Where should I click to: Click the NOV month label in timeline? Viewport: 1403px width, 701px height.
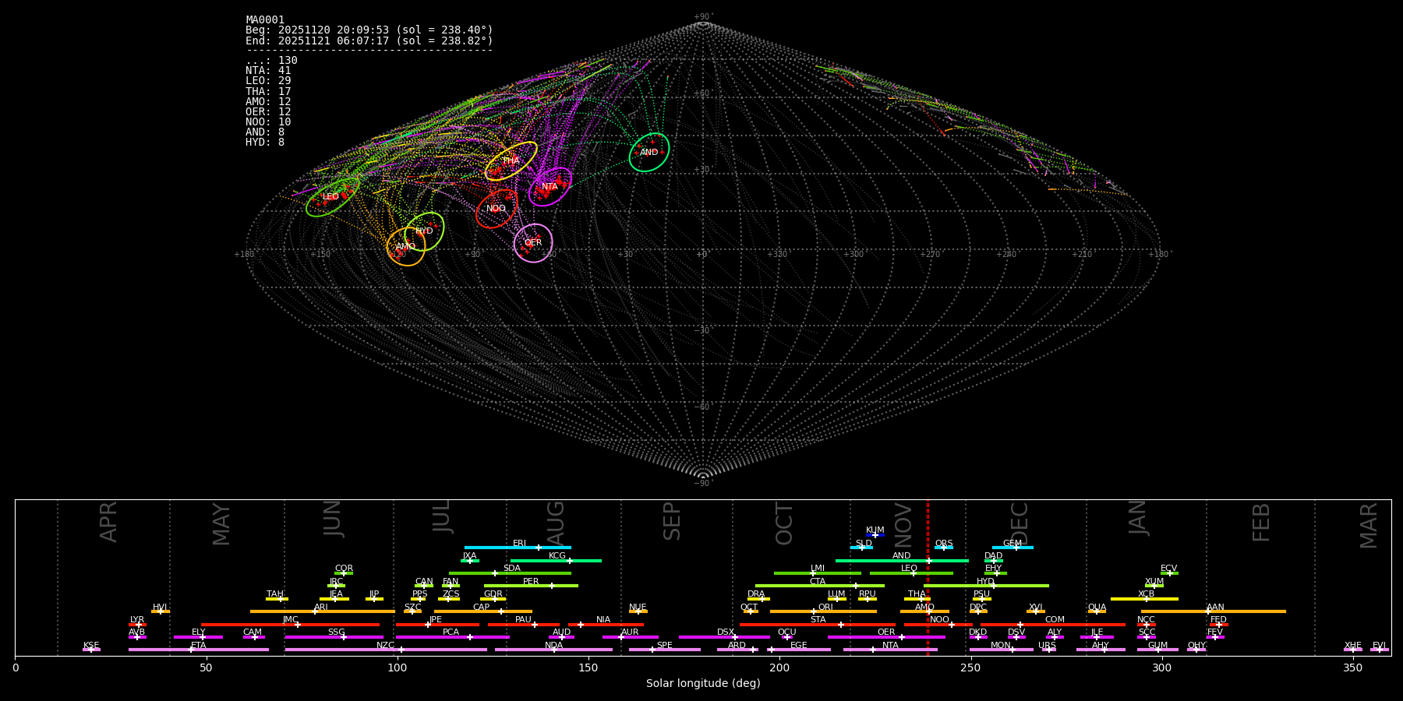tap(903, 524)
